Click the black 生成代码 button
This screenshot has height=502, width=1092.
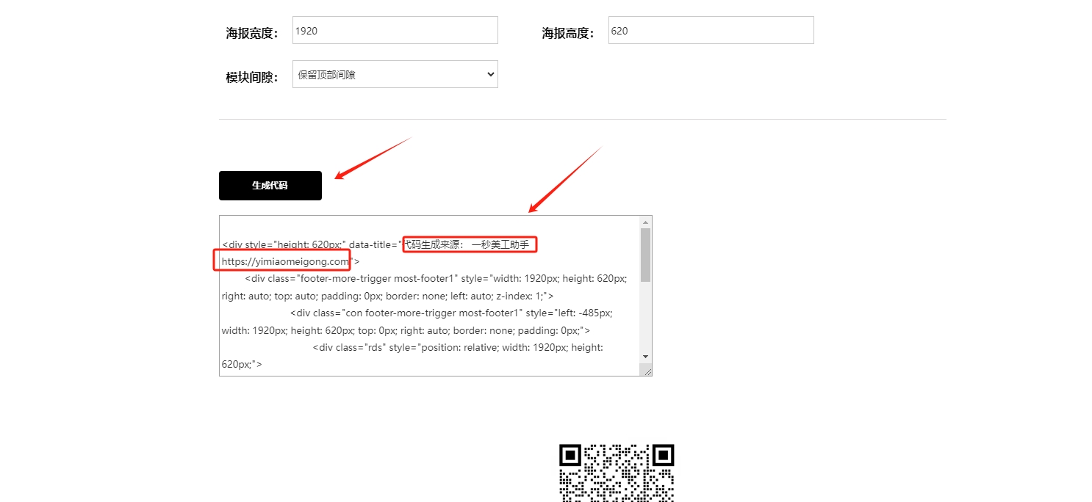270,186
